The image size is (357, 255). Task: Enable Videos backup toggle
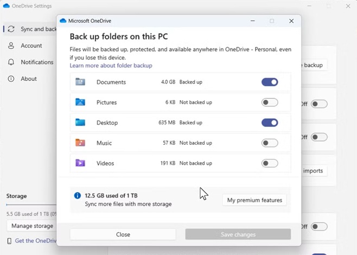pyautogui.click(x=270, y=163)
